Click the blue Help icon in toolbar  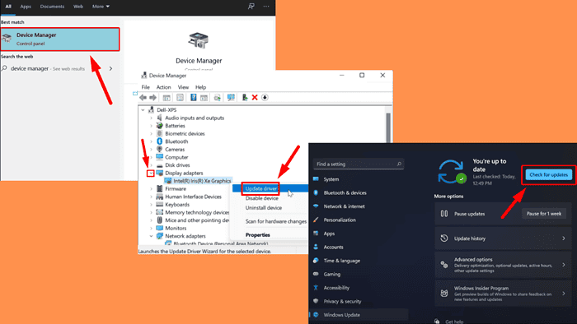[193, 97]
